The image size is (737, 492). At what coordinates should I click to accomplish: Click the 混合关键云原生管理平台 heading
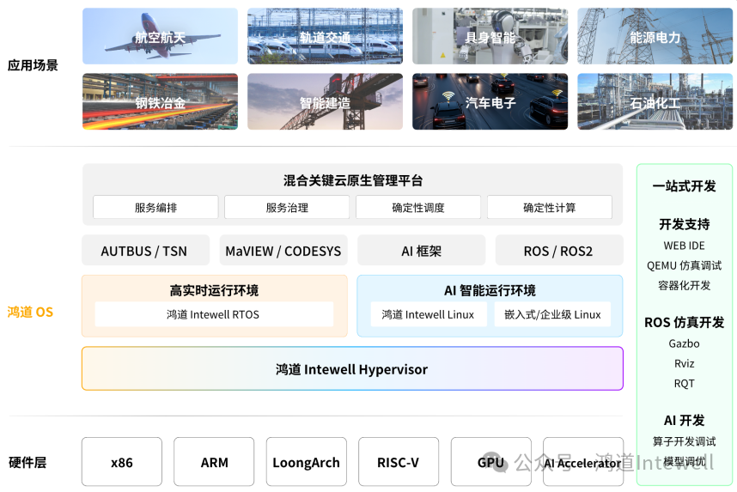coord(353,180)
